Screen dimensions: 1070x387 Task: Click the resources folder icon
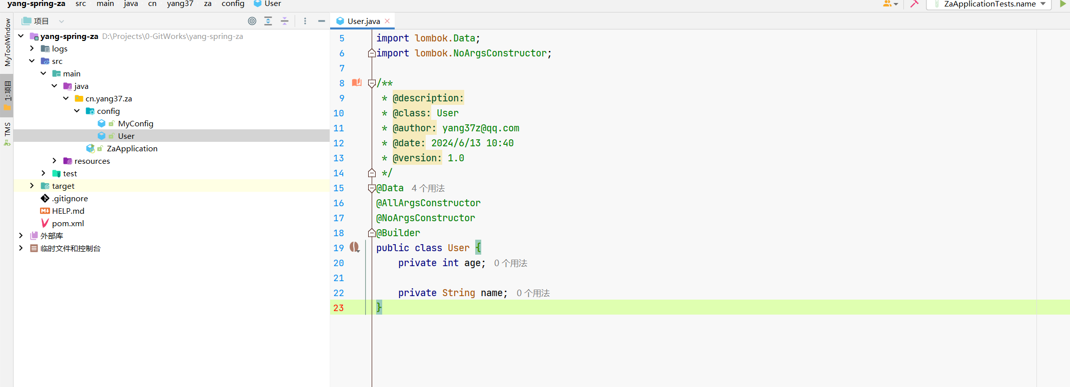tap(68, 161)
